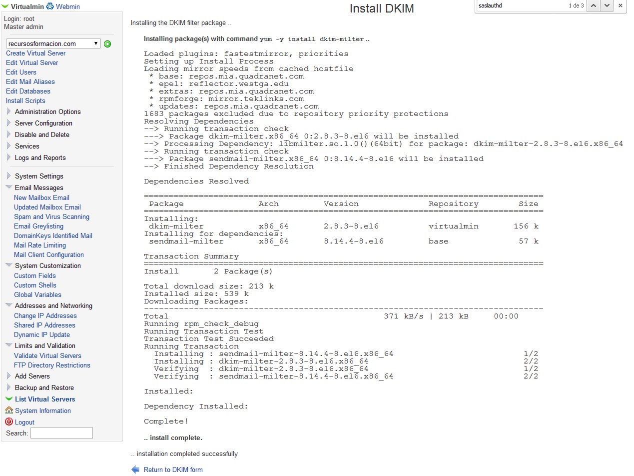Click the red Logout power icon
This screenshot has height=476, width=634.
(9, 422)
